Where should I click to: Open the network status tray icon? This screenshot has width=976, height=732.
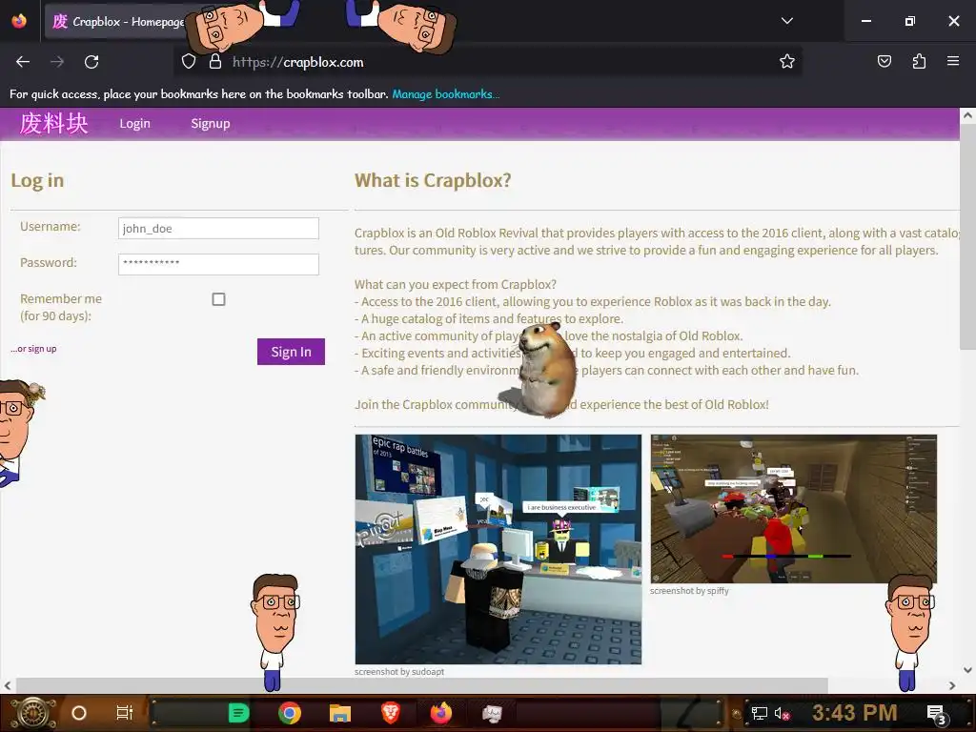760,713
